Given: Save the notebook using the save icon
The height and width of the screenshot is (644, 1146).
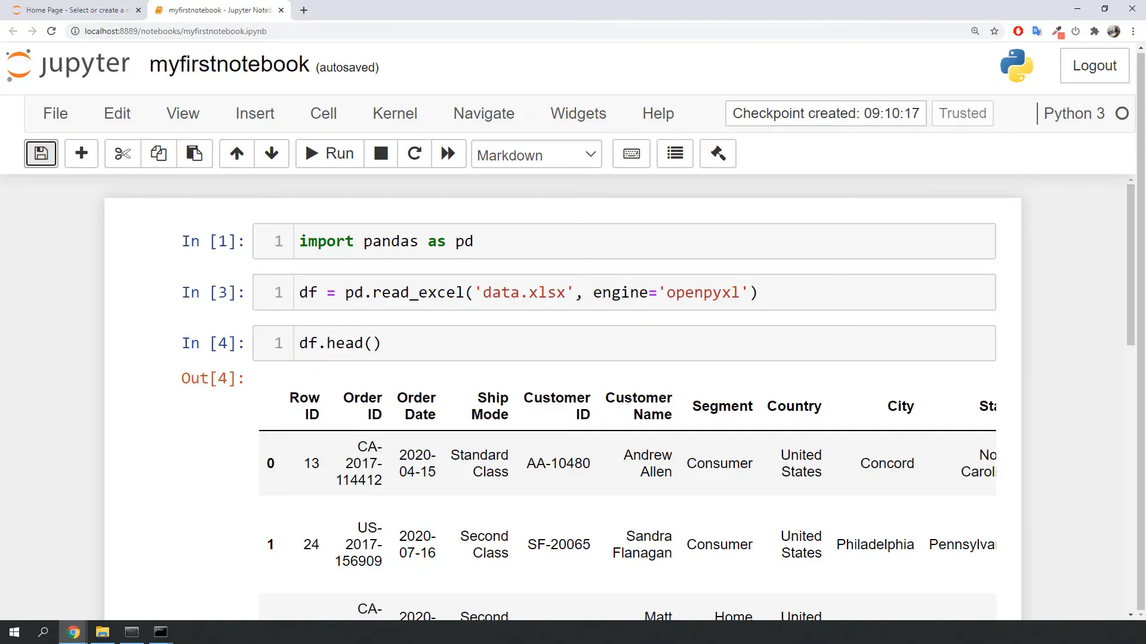Looking at the screenshot, I should click(x=41, y=153).
